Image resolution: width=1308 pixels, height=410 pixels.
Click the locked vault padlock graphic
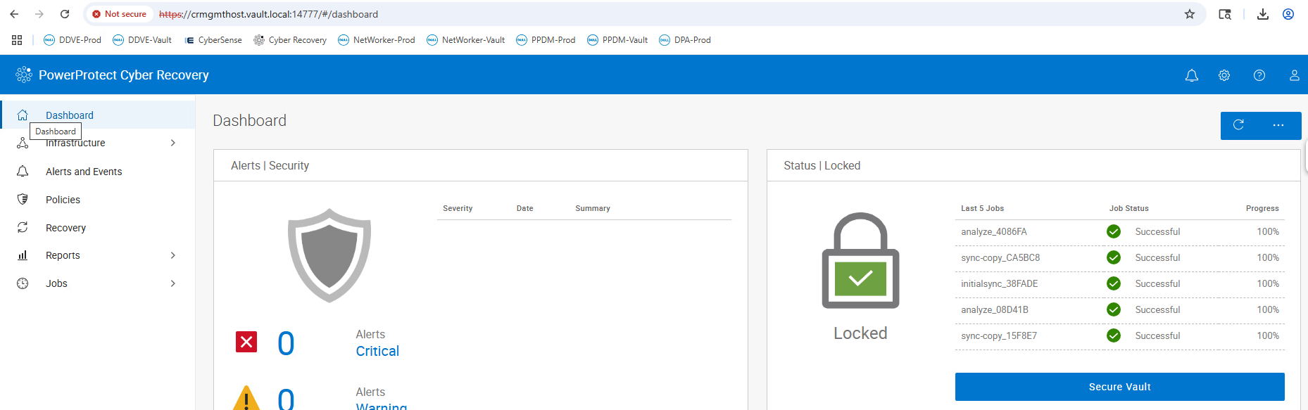point(860,260)
